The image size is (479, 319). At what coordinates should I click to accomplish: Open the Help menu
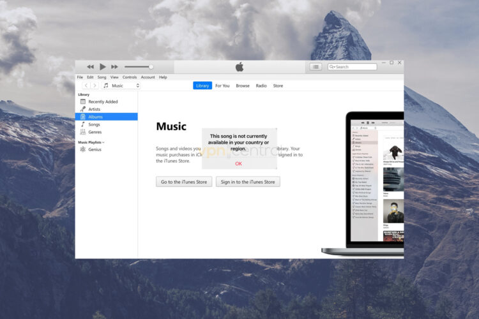pyautogui.click(x=163, y=77)
